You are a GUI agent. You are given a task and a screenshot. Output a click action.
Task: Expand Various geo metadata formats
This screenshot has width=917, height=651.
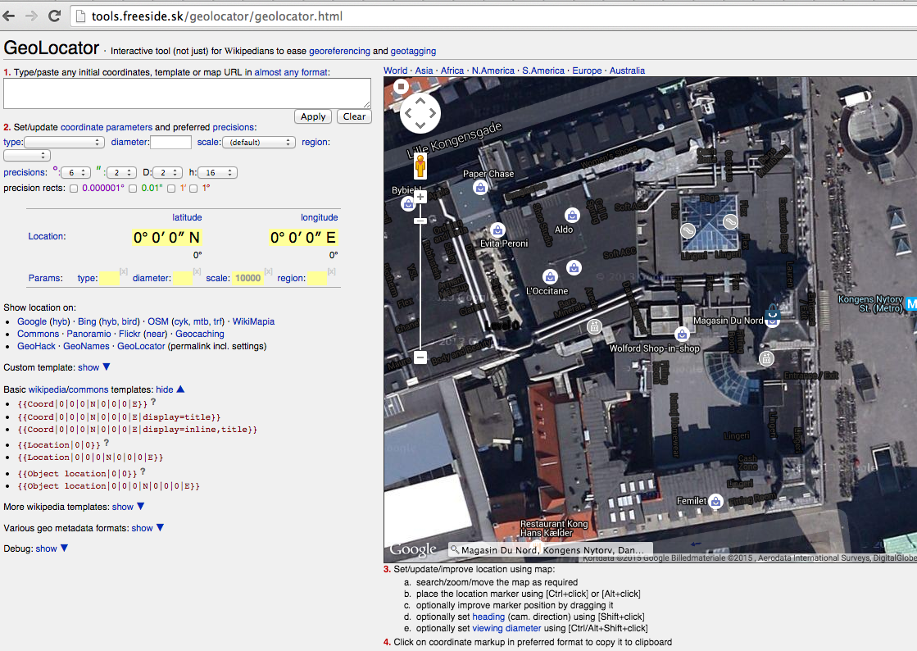tap(148, 527)
